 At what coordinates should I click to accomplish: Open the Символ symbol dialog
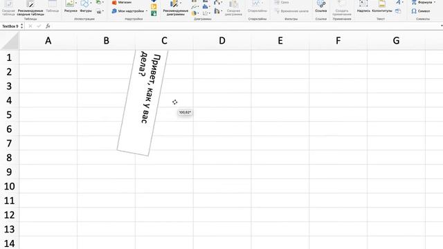(421, 11)
